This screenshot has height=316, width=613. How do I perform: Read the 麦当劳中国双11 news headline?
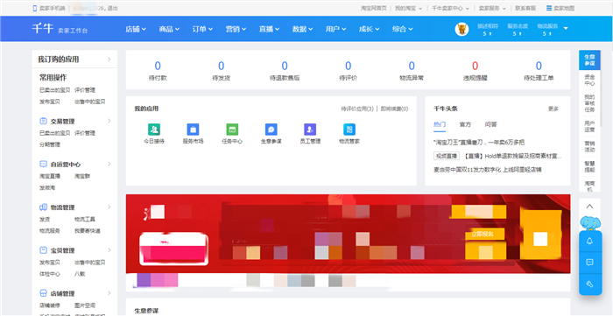(x=488, y=170)
